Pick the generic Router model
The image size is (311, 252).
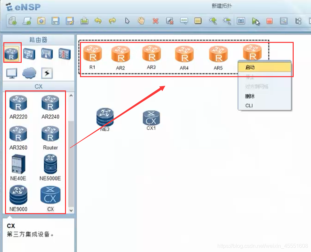(50, 138)
